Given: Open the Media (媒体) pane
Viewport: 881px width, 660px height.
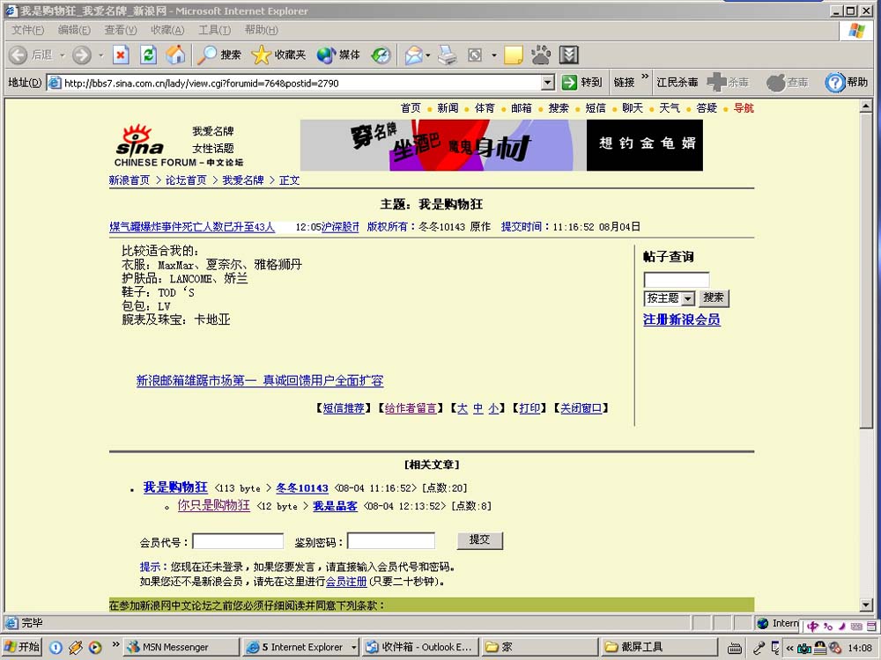Looking at the screenshot, I should tap(338, 55).
